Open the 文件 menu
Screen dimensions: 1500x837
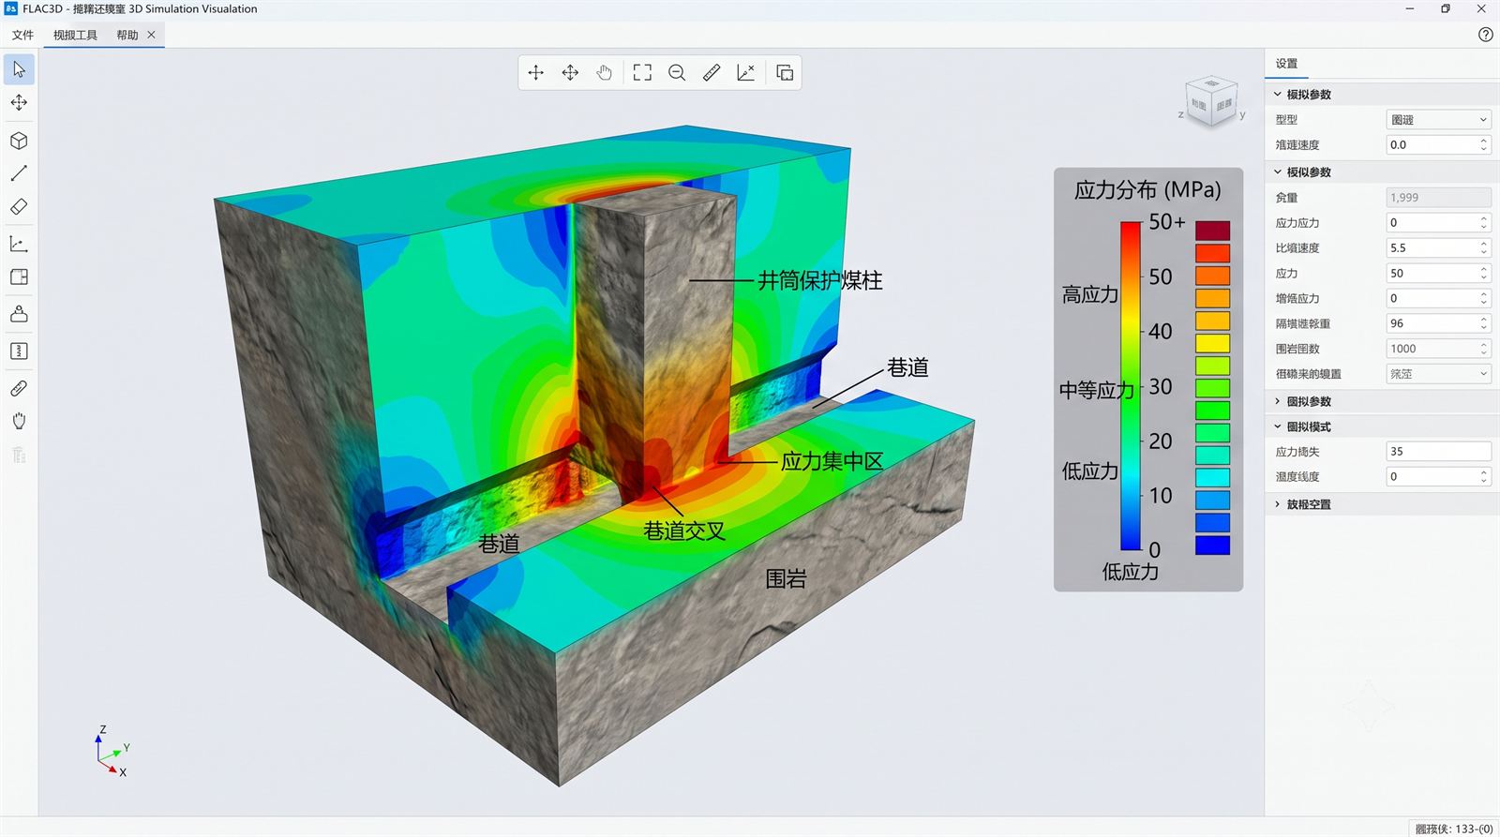22,35
